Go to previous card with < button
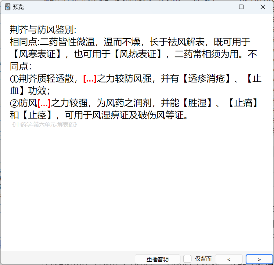This screenshot has width=274, height=265. pos(229,259)
